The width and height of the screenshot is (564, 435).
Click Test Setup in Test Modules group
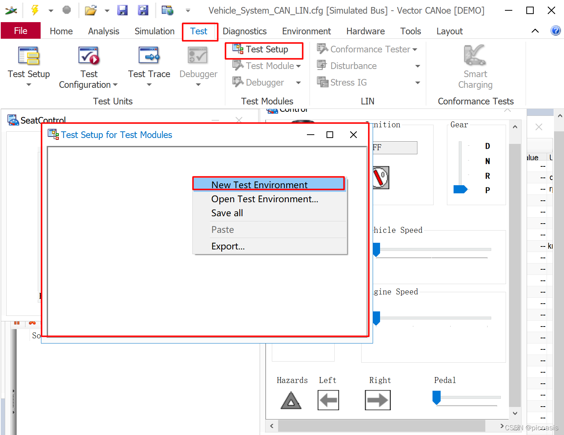pos(261,49)
